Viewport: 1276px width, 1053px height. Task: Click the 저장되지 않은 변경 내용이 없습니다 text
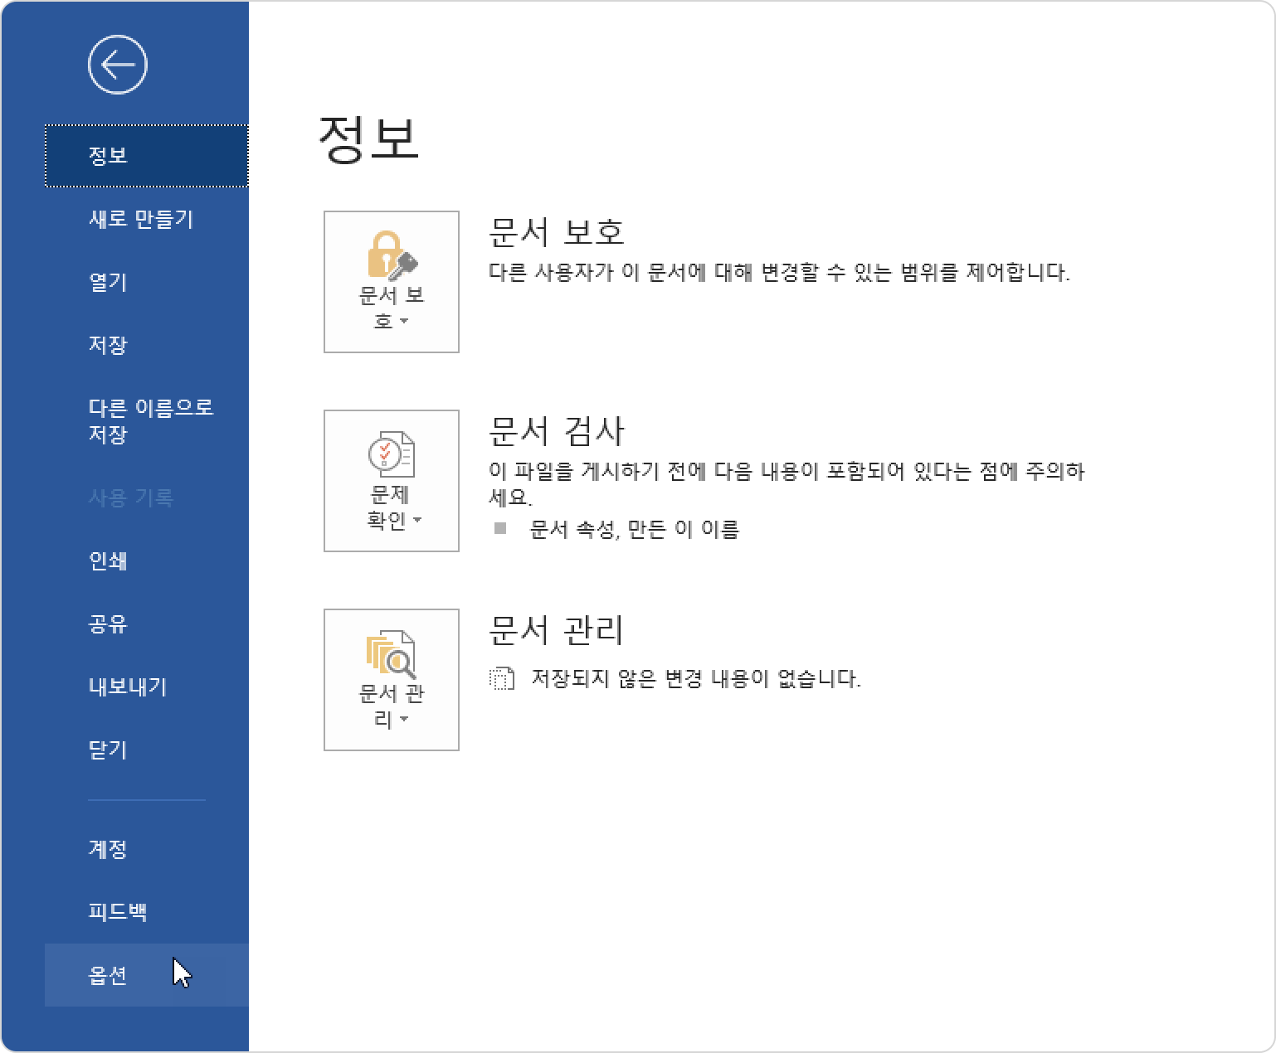point(695,678)
